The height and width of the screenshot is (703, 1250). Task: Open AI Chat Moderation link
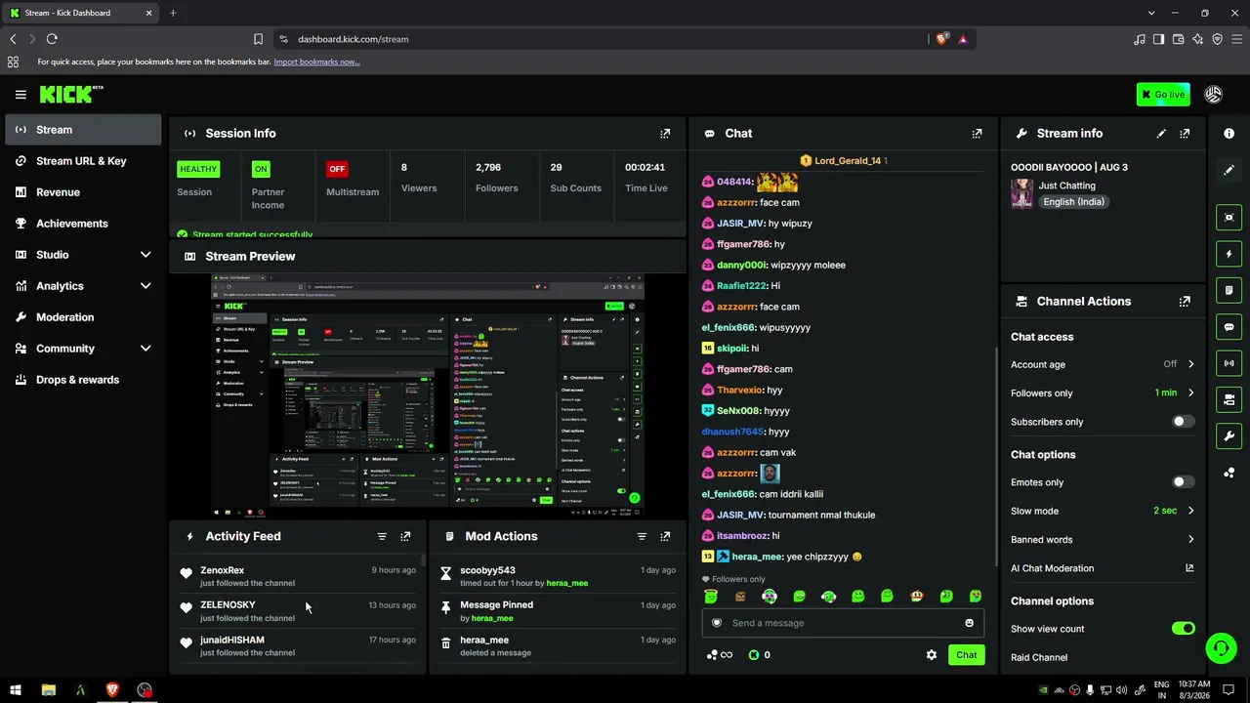tap(1103, 568)
